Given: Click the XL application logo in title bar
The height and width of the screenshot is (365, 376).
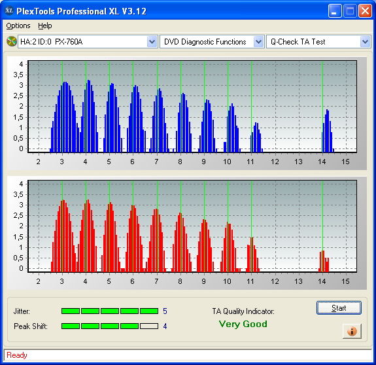Looking at the screenshot, I should 9,10.
